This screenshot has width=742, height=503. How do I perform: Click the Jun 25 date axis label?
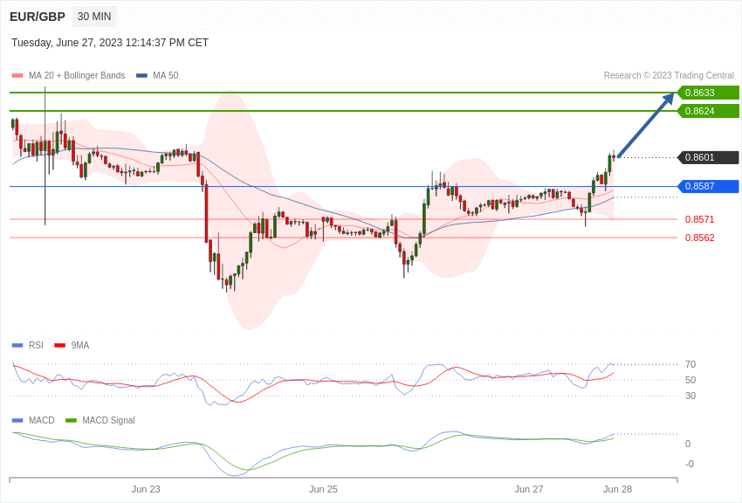pyautogui.click(x=323, y=489)
